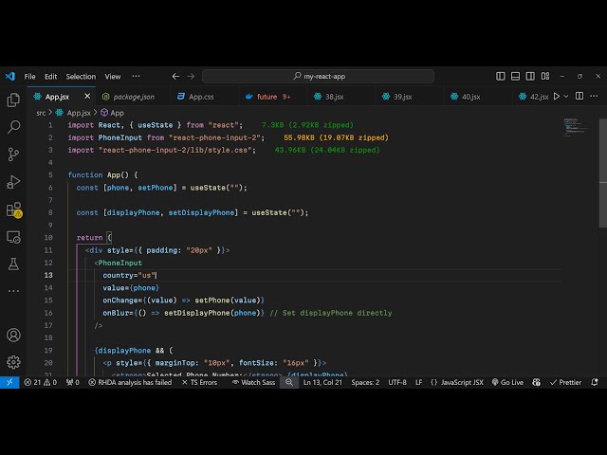Open the Explorer view in activity bar

13,100
